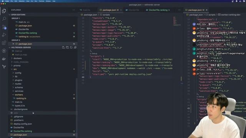Open the sprout icon in activity bar
The height and width of the screenshot is (138, 246).
4,67
